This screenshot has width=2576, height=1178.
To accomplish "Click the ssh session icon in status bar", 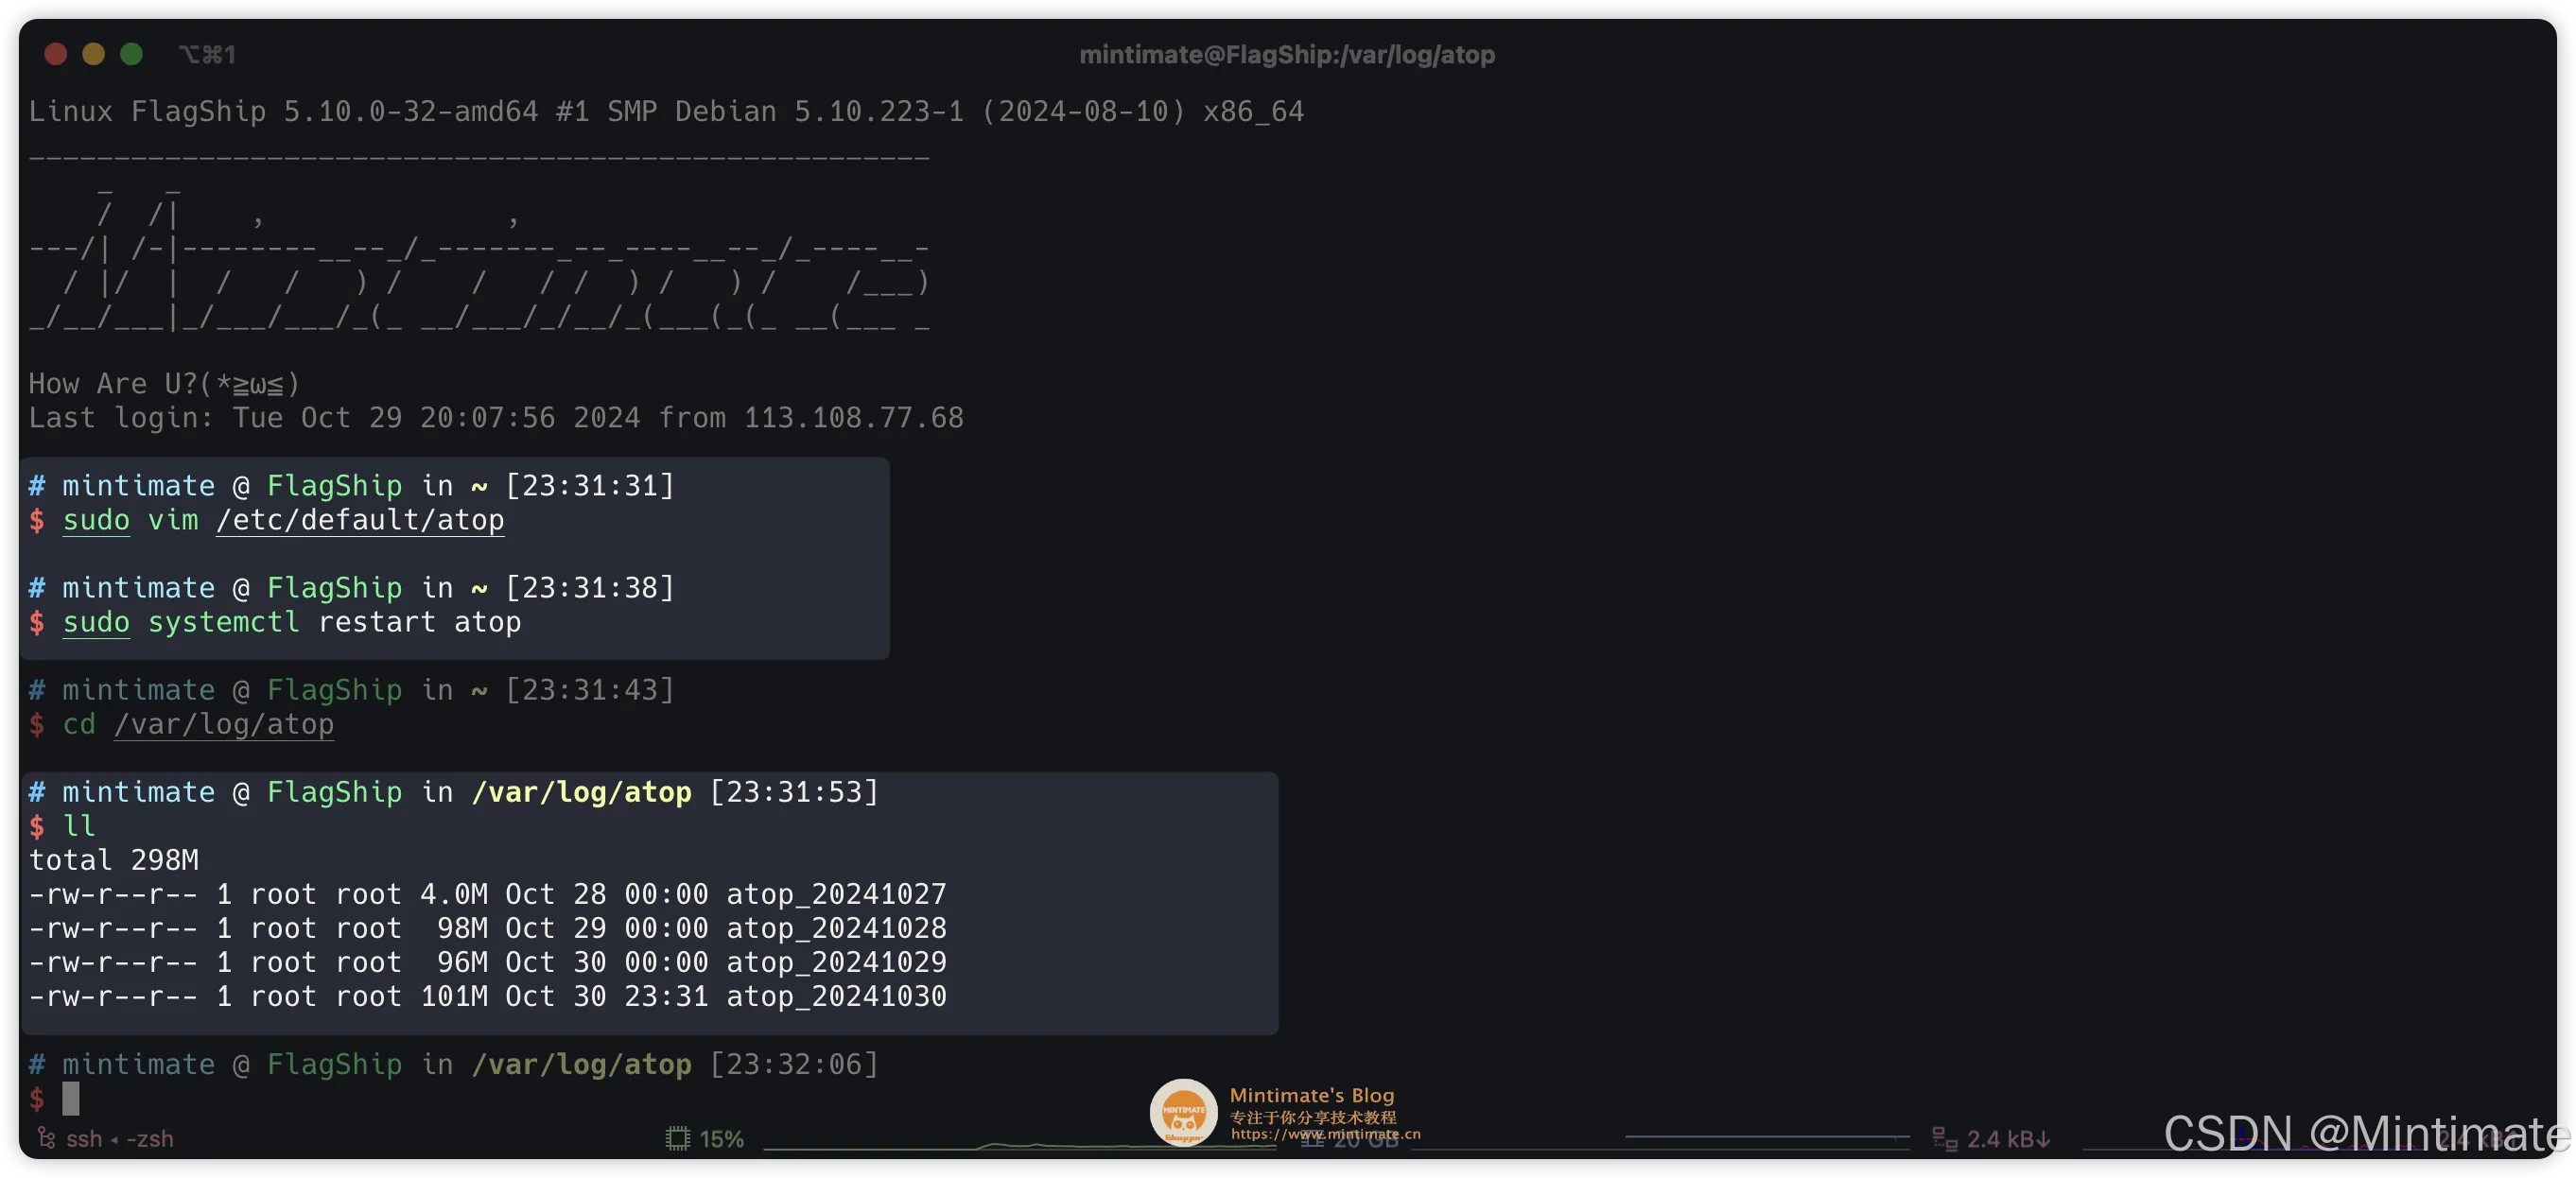I will pyautogui.click(x=46, y=1137).
